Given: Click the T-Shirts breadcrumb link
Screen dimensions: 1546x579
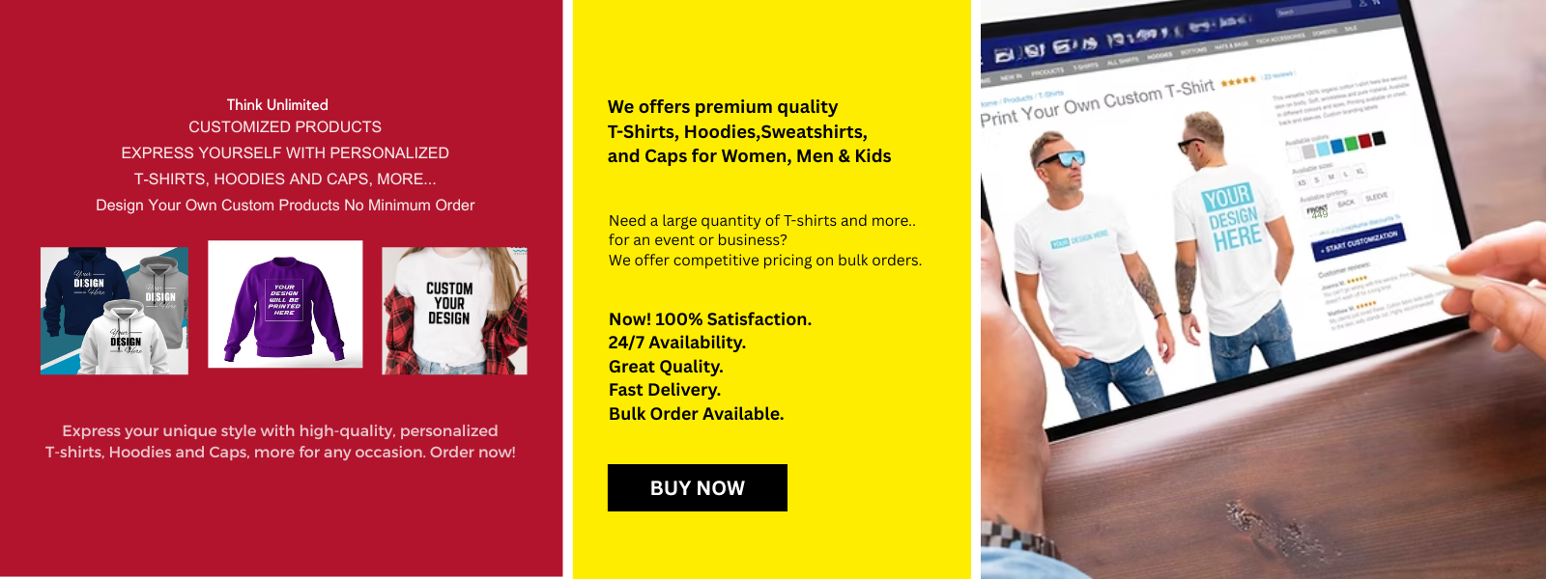Looking at the screenshot, I should (1050, 95).
